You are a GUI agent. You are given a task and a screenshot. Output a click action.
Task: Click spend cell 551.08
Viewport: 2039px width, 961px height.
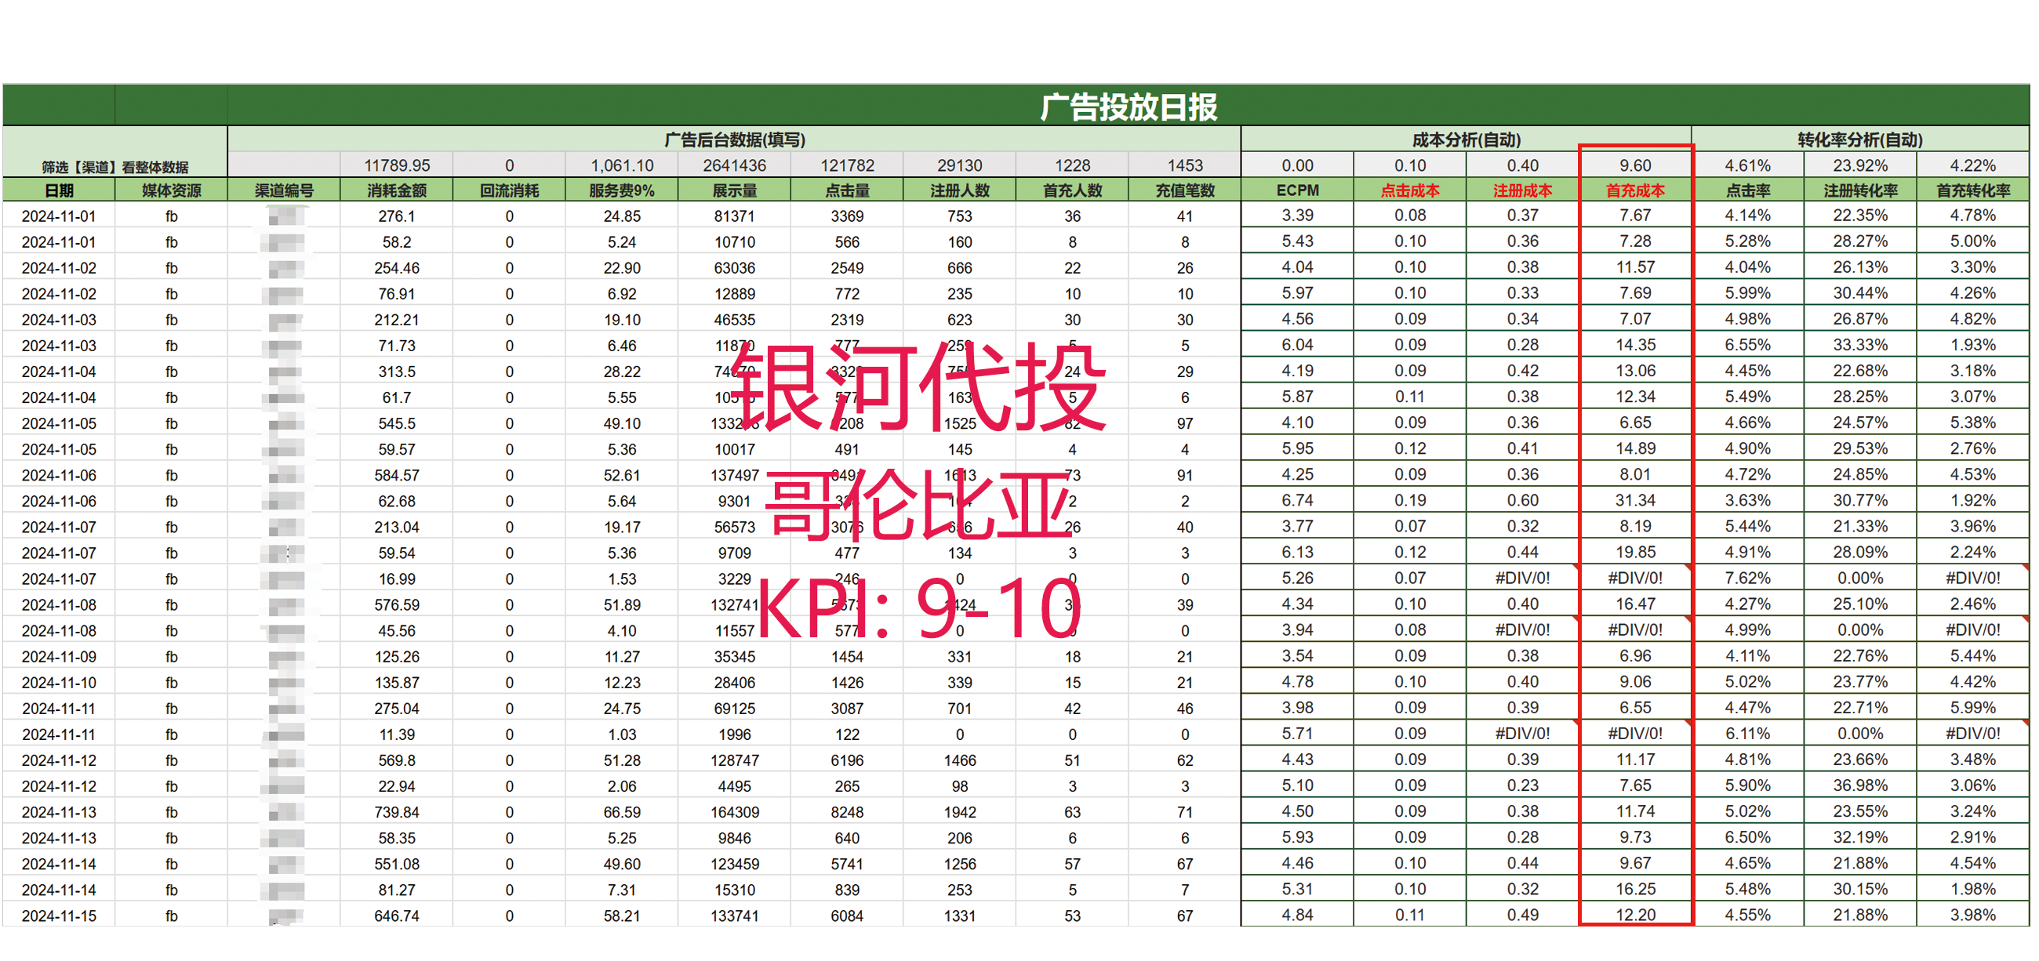[x=397, y=864]
